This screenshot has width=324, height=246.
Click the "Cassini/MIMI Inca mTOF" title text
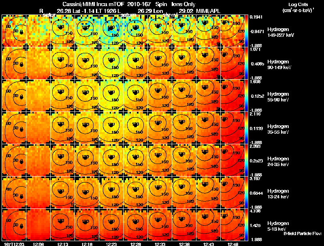[x=93, y=4]
